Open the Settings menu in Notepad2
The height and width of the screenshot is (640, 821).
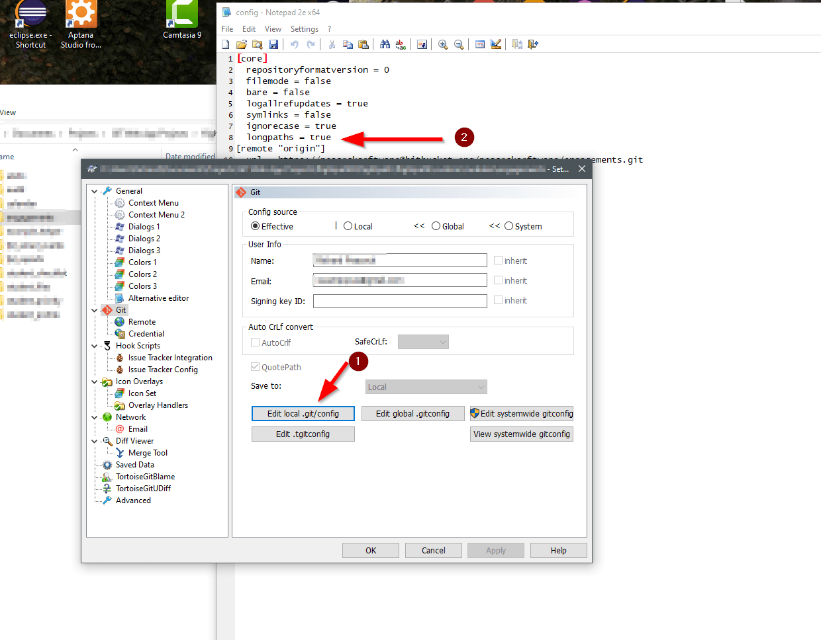click(304, 28)
